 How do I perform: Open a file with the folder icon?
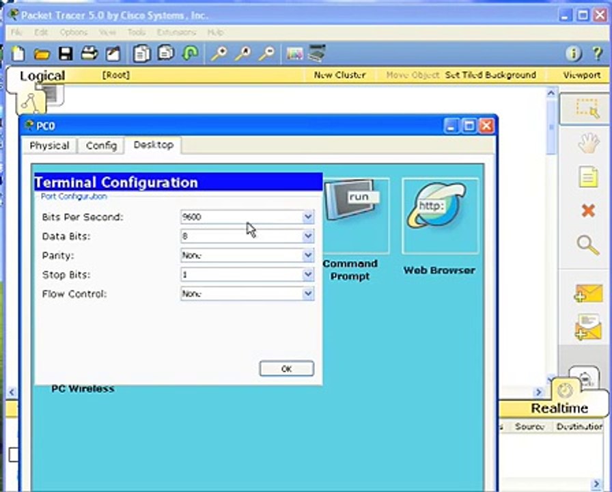pyautogui.click(x=42, y=54)
